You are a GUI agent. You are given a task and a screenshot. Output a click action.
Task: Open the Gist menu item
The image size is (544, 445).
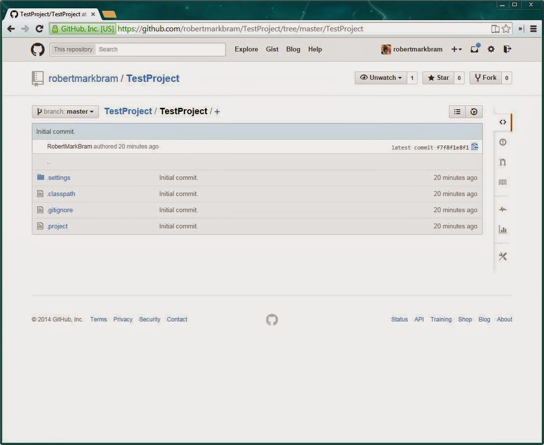(x=272, y=49)
